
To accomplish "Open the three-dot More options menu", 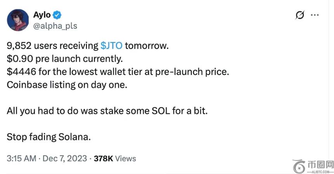I will [x=315, y=15].
